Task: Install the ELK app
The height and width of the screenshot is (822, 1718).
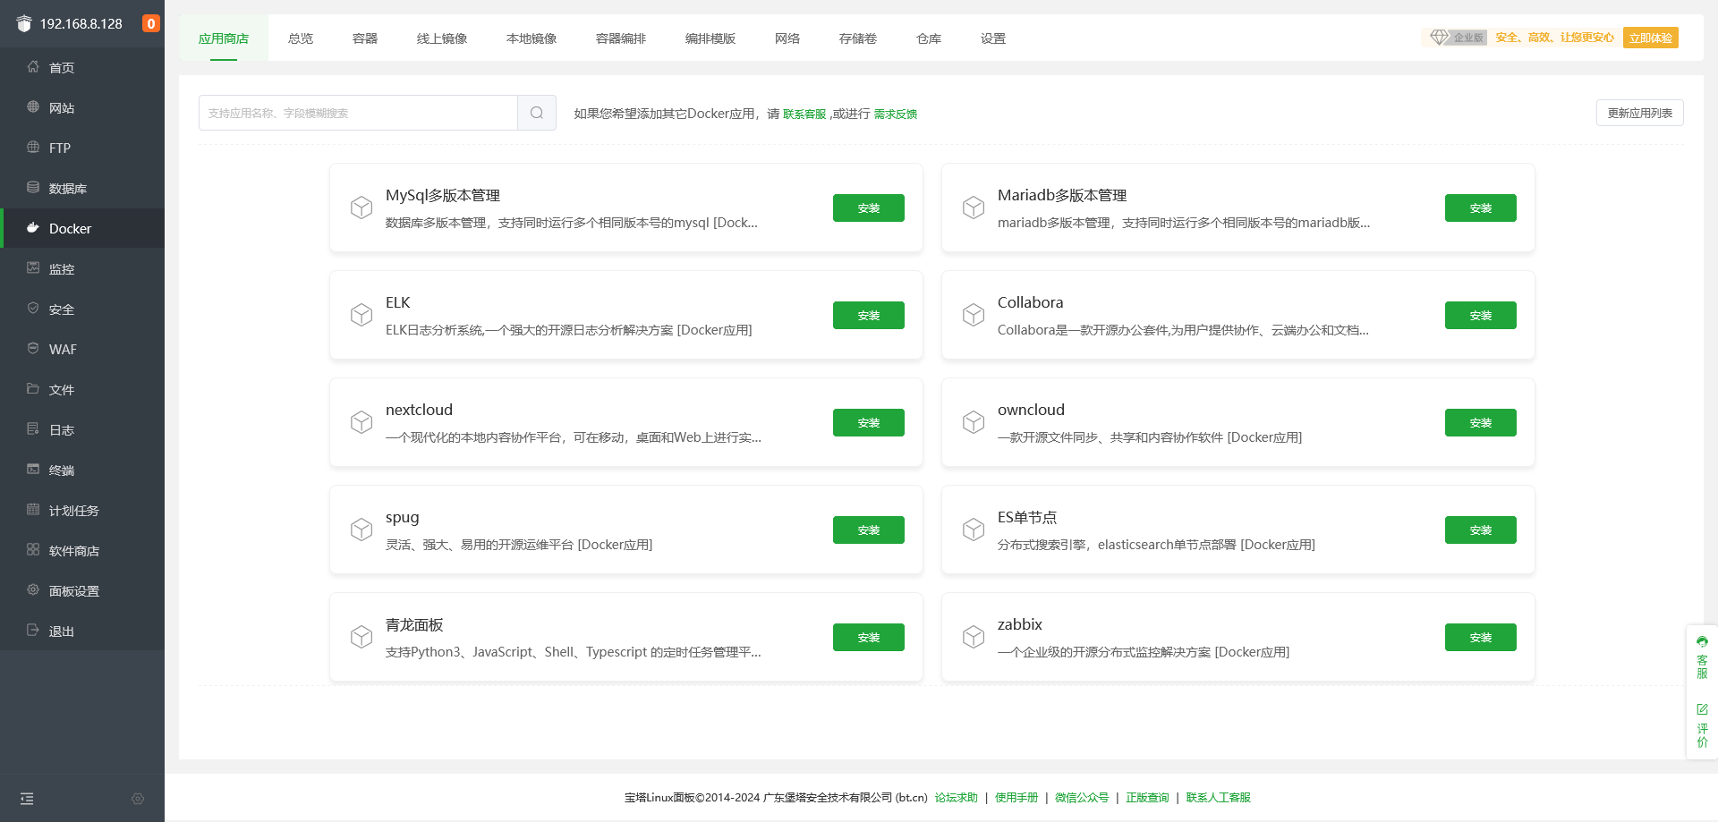Action: (869, 315)
